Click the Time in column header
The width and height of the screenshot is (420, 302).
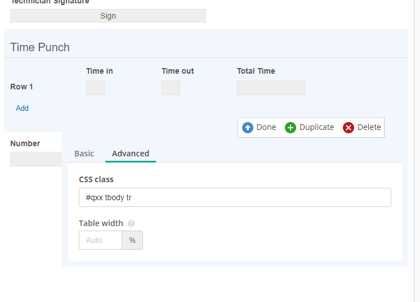point(100,71)
